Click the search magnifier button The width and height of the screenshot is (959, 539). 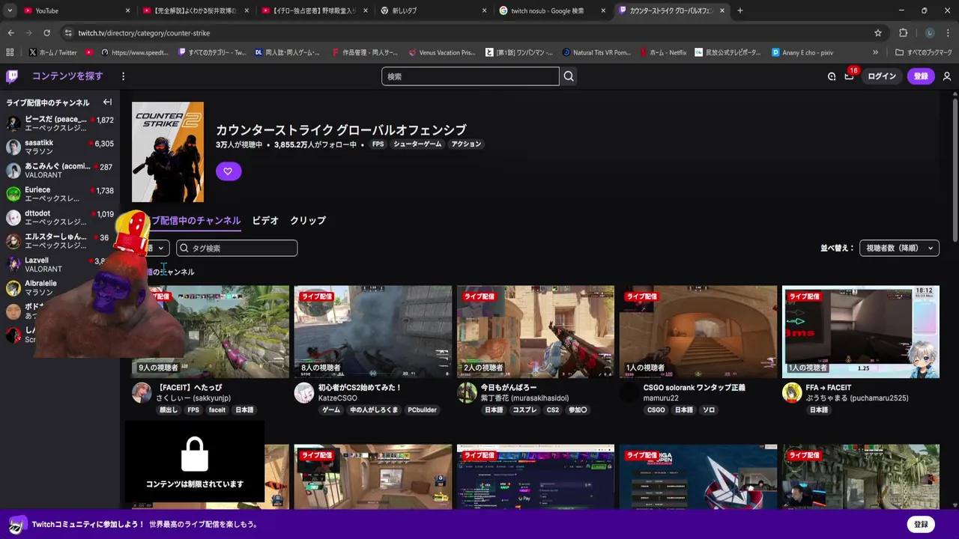tap(569, 76)
